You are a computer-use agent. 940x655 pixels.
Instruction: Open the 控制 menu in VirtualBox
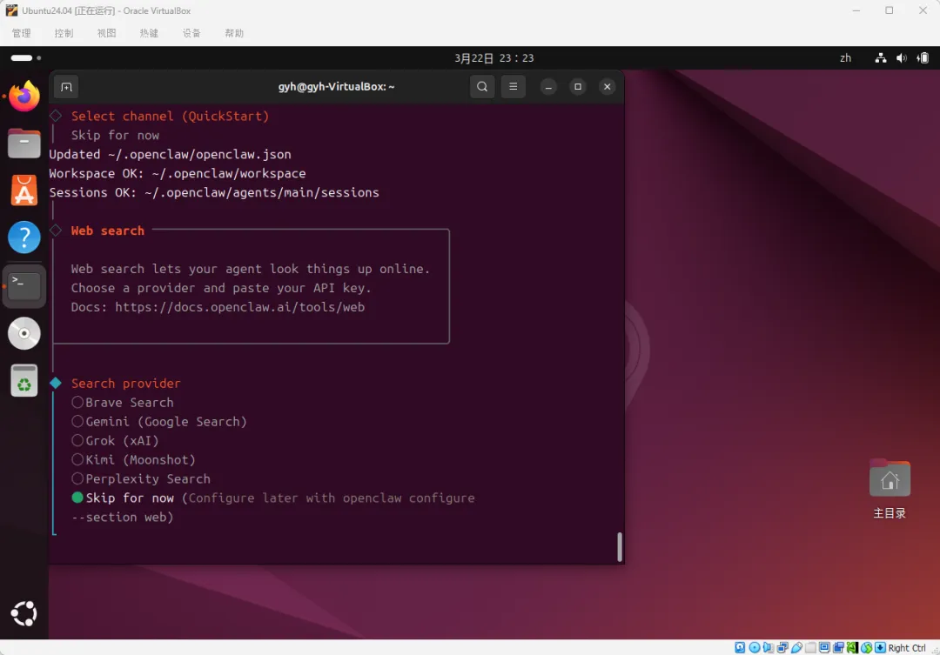(64, 33)
